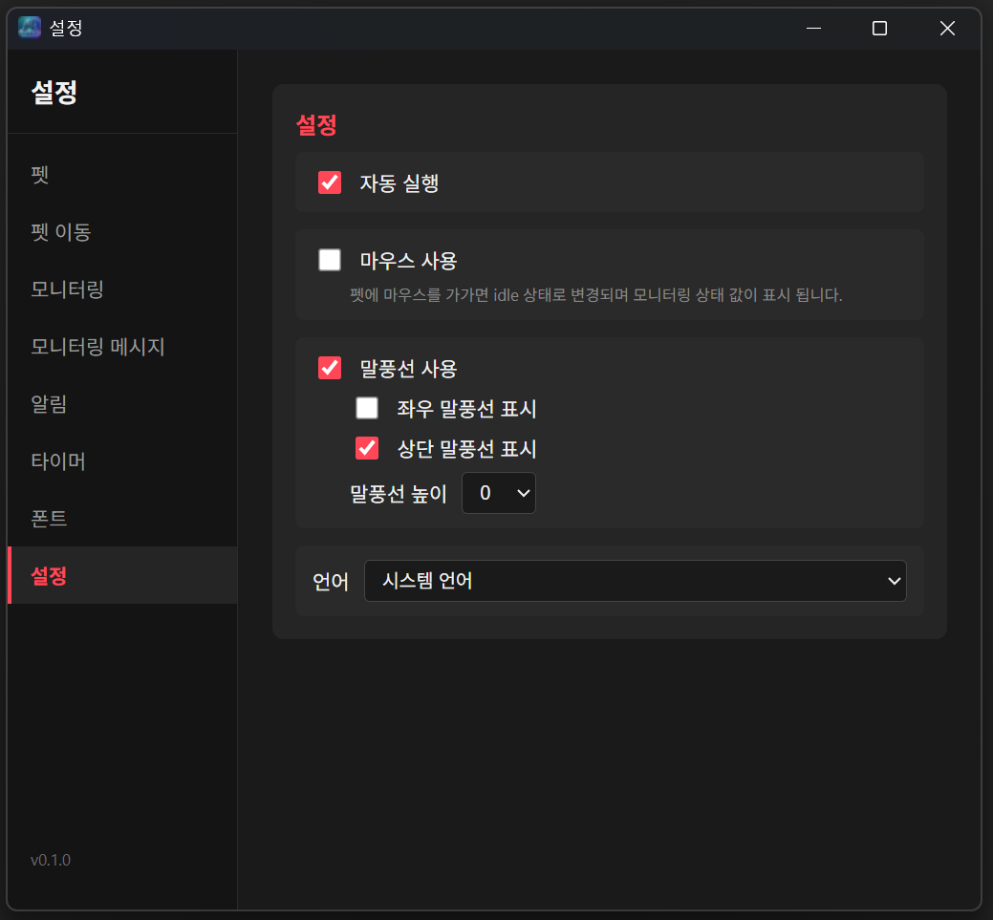Image resolution: width=993 pixels, height=920 pixels.
Task: Select 폰트 in the sidebar
Action: click(122, 519)
